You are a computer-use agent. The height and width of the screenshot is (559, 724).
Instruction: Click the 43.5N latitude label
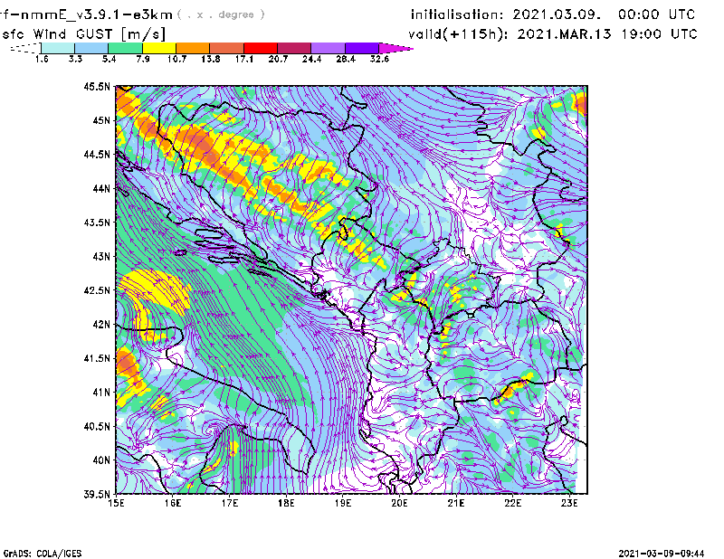pos(97,223)
